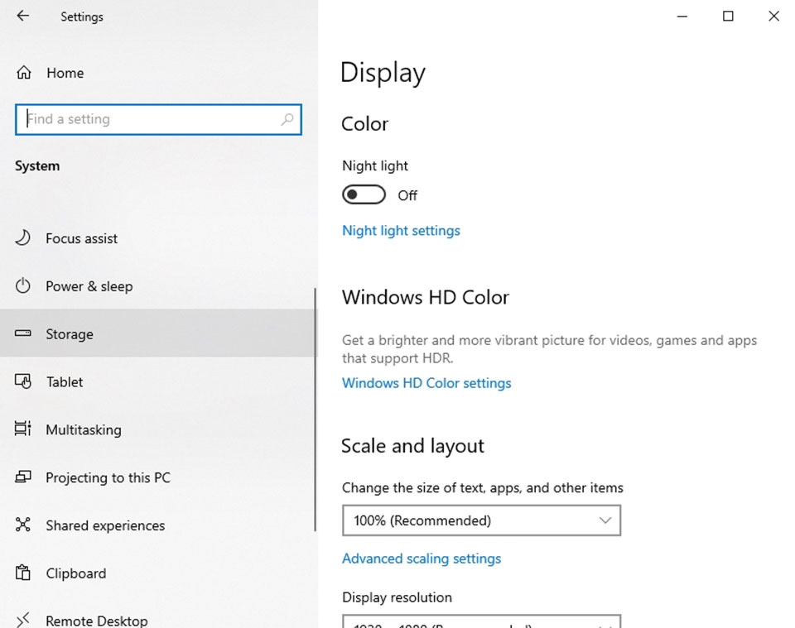Image resolution: width=795 pixels, height=628 pixels.
Task: Click the Tablet icon in sidebar
Action: [x=23, y=381]
